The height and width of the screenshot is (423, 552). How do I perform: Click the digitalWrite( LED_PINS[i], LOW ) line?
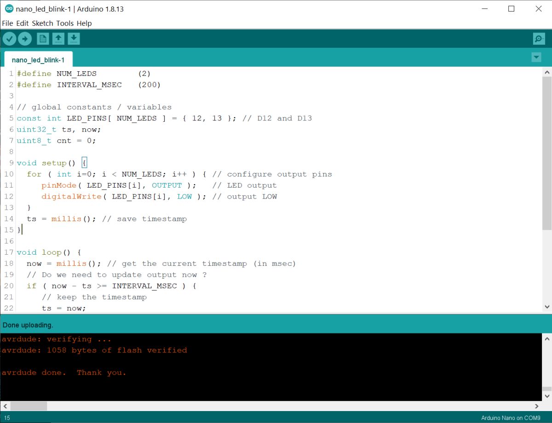159,197
